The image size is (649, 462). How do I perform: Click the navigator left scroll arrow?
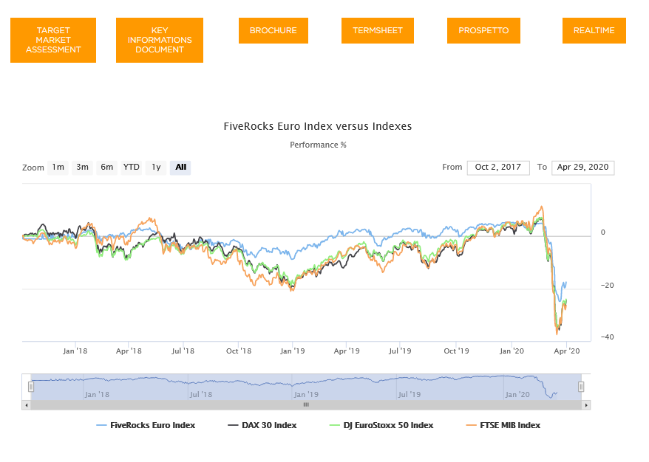click(x=27, y=405)
